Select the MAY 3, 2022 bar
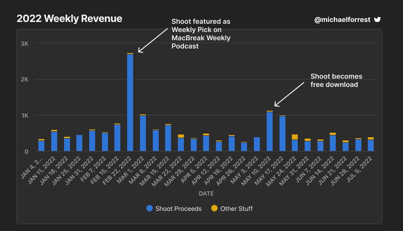The image size is (403, 231). coord(257,144)
